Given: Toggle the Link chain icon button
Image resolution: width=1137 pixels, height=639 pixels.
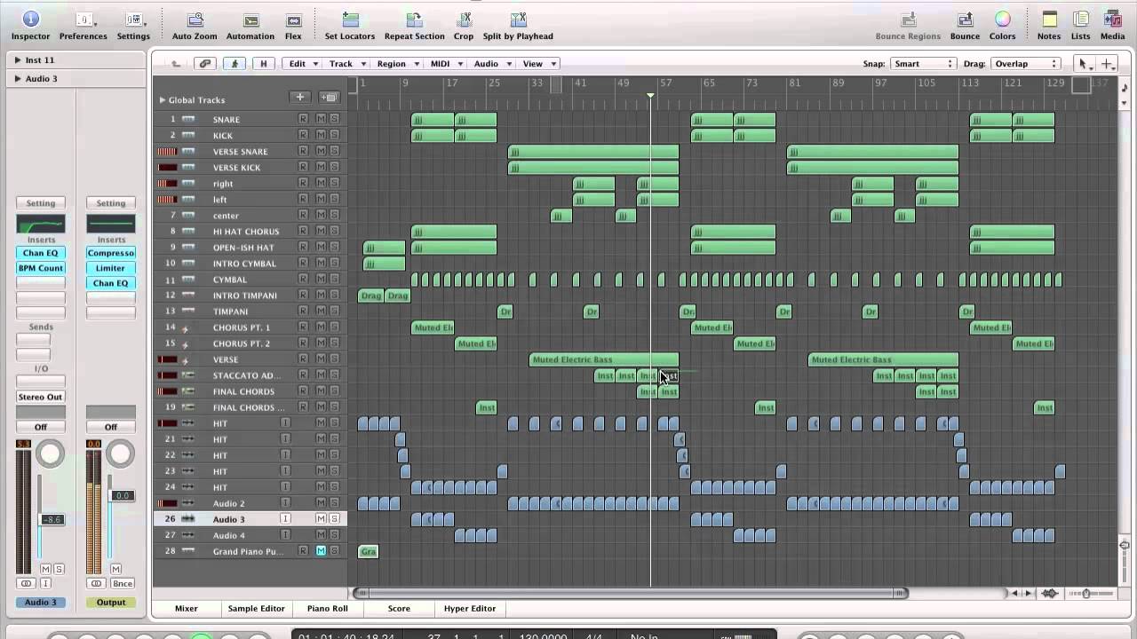Looking at the screenshot, I should [x=205, y=64].
